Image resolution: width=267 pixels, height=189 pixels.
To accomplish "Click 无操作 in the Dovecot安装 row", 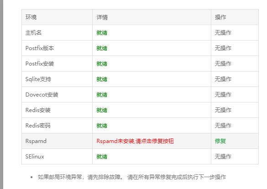I will click(223, 95).
